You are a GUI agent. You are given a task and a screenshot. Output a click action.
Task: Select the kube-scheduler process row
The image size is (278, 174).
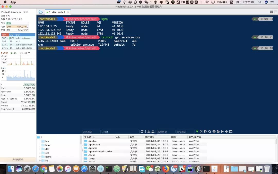[x=18, y=48]
